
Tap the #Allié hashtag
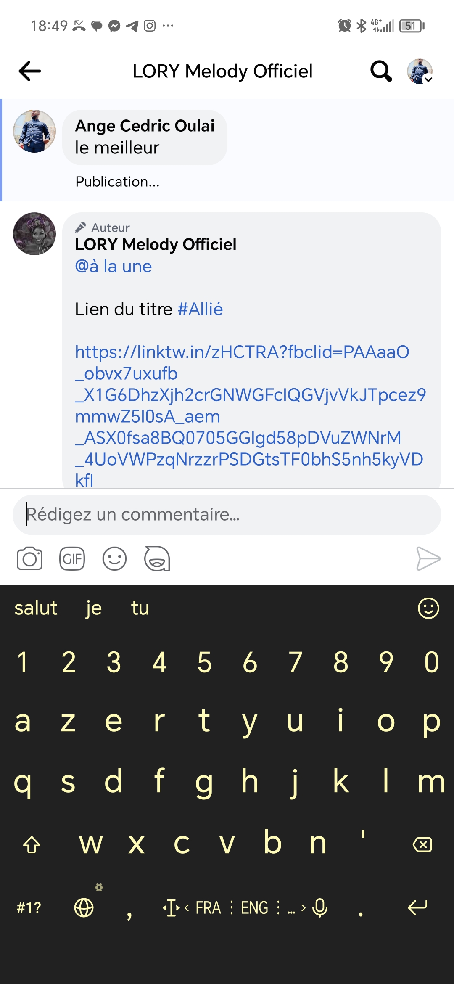[200, 309]
